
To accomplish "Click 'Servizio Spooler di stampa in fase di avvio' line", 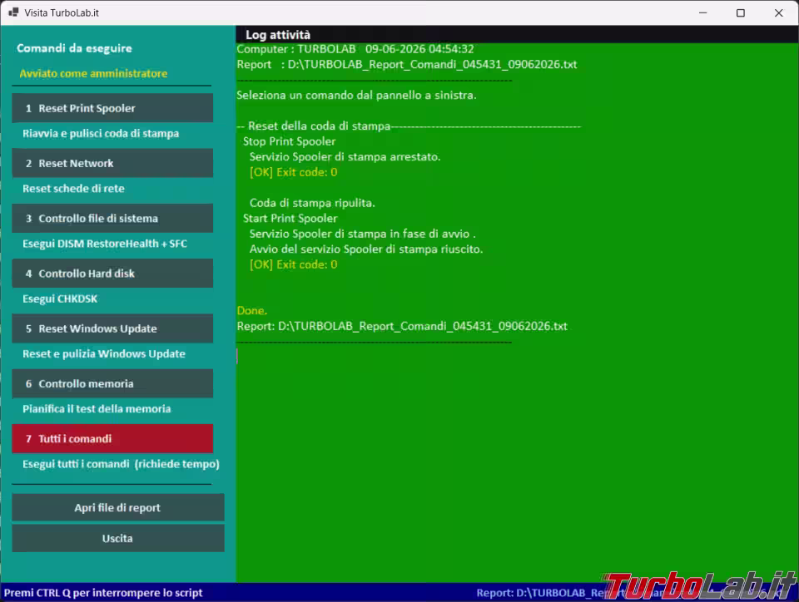I will coord(362,234).
